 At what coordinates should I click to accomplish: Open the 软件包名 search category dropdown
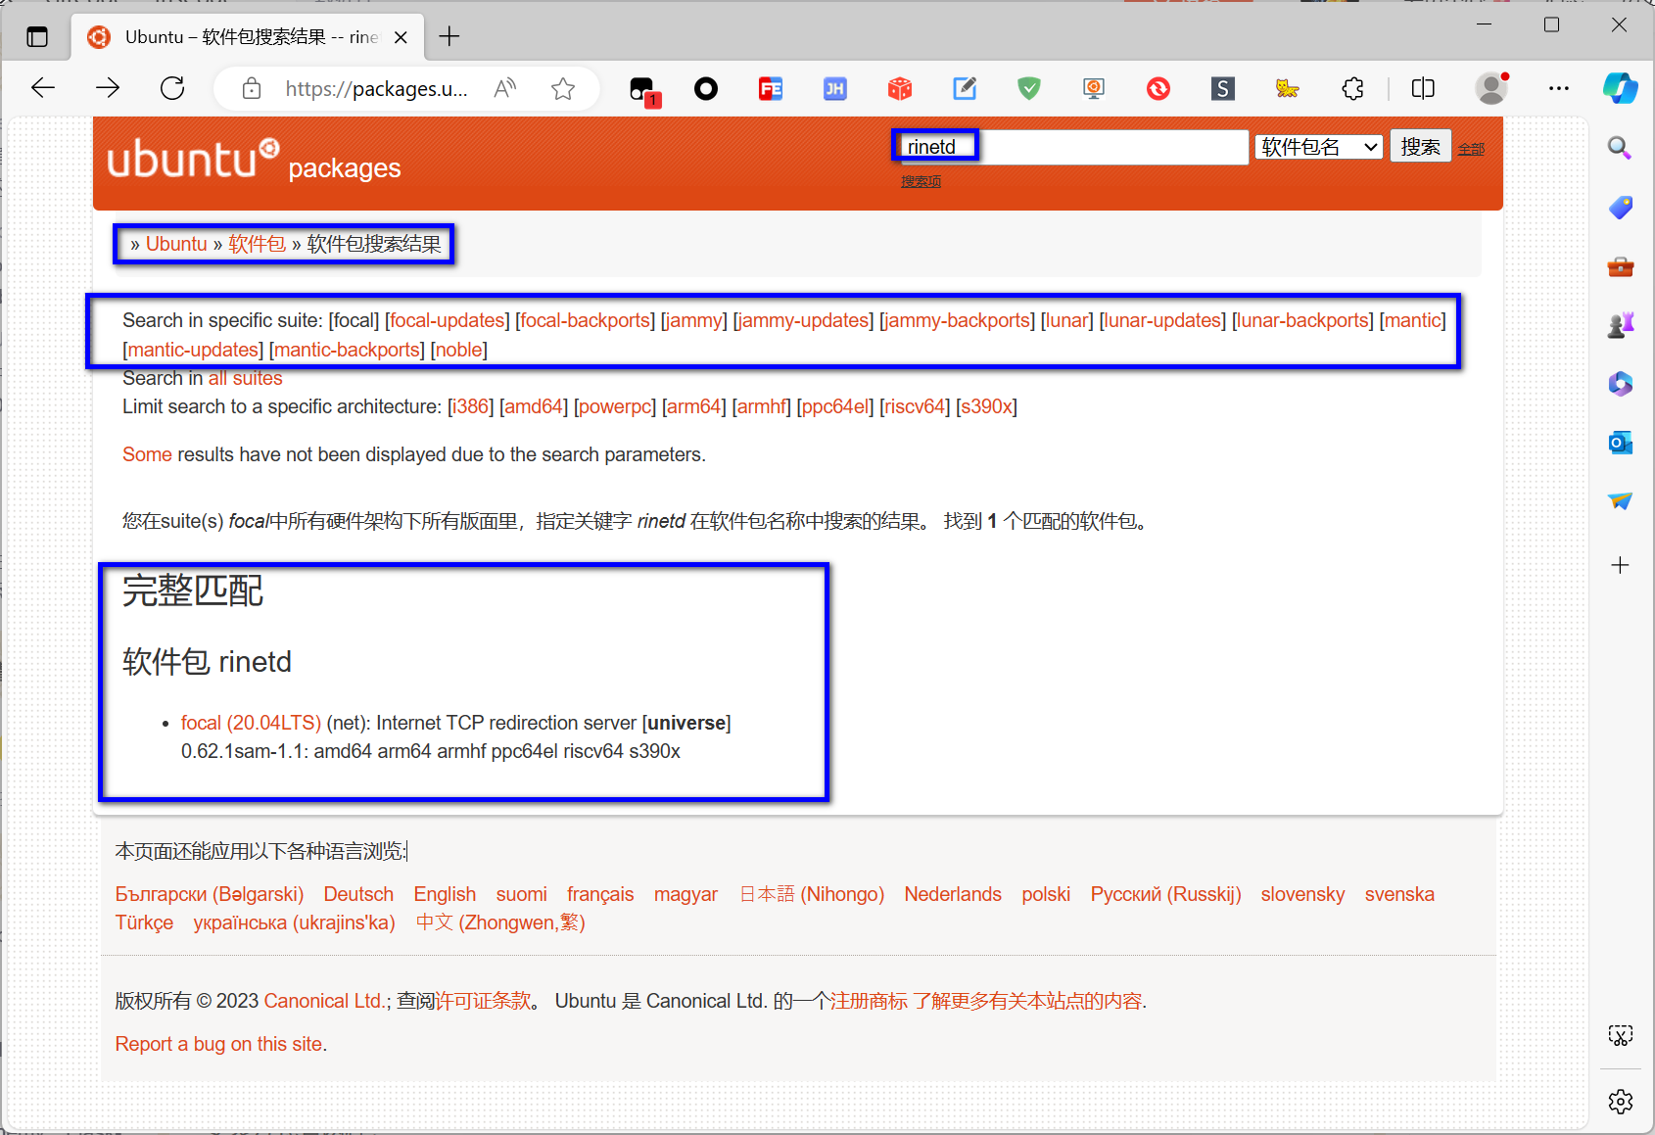point(1318,146)
